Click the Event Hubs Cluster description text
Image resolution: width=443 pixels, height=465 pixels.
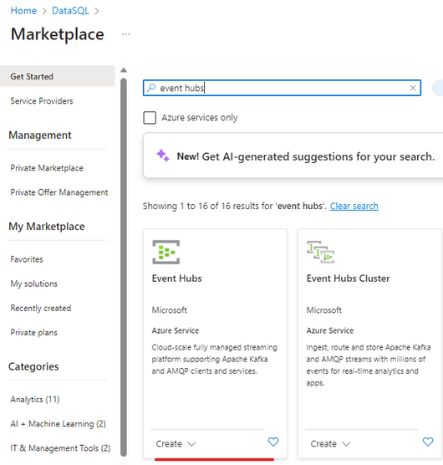369,365
